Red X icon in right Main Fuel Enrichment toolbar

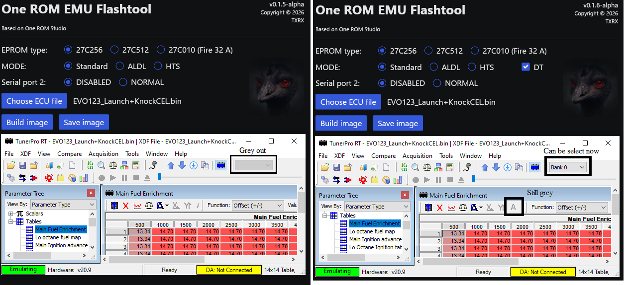coord(439,208)
